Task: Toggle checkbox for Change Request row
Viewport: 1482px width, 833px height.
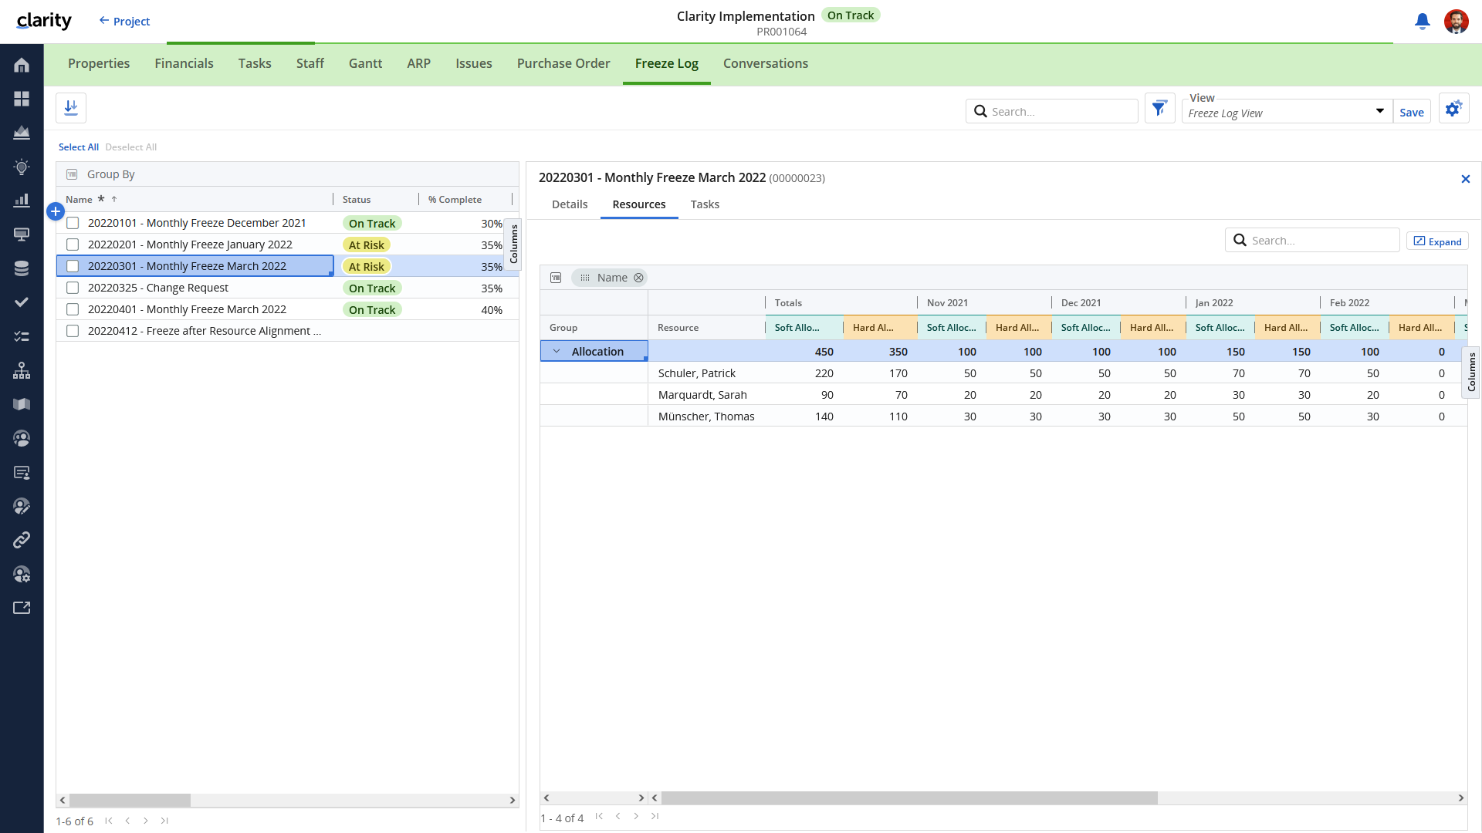Action: 71,288
